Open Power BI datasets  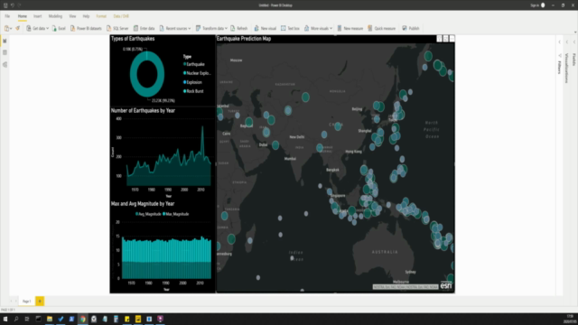pos(86,28)
